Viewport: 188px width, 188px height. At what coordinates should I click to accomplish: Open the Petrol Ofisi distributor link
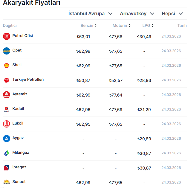click(23, 36)
